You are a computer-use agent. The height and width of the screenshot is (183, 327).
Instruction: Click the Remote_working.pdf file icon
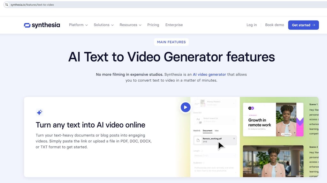(x=198, y=140)
